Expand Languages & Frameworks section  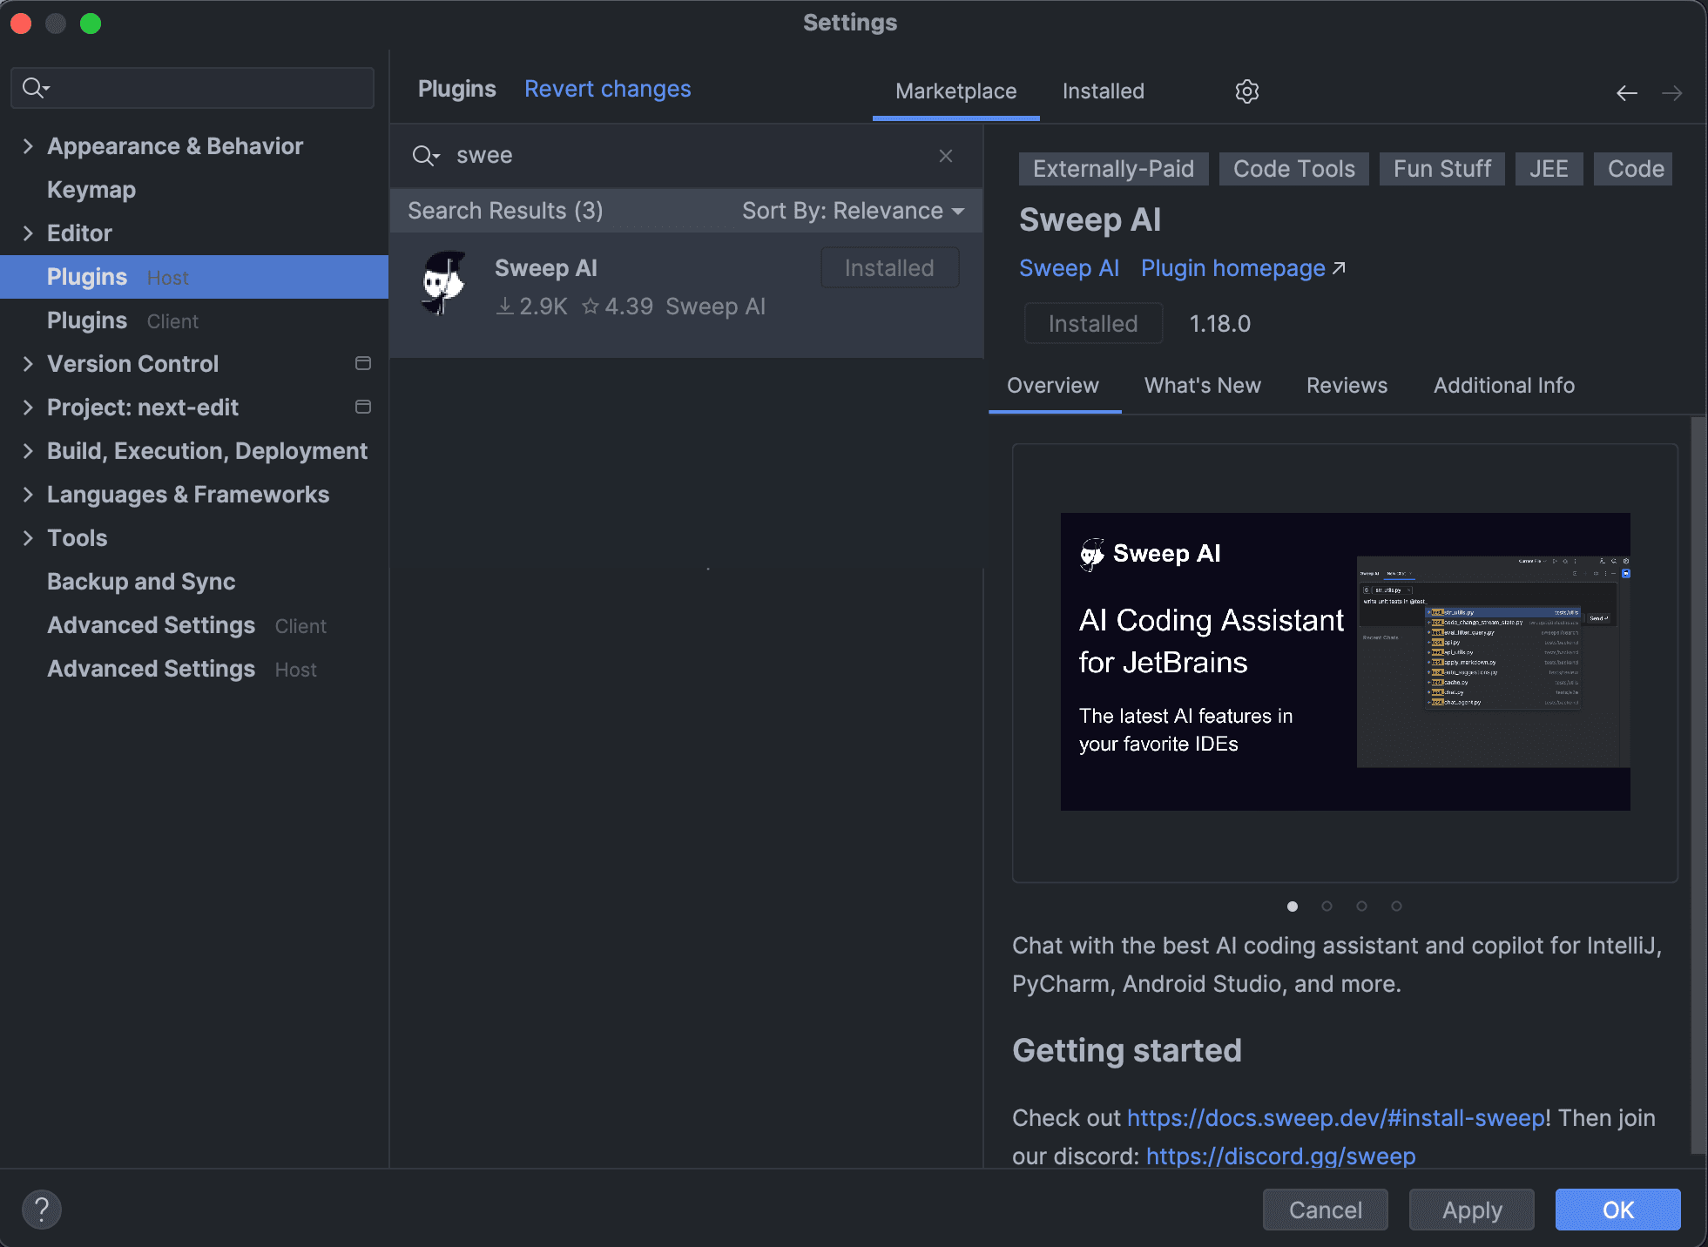[28, 495]
